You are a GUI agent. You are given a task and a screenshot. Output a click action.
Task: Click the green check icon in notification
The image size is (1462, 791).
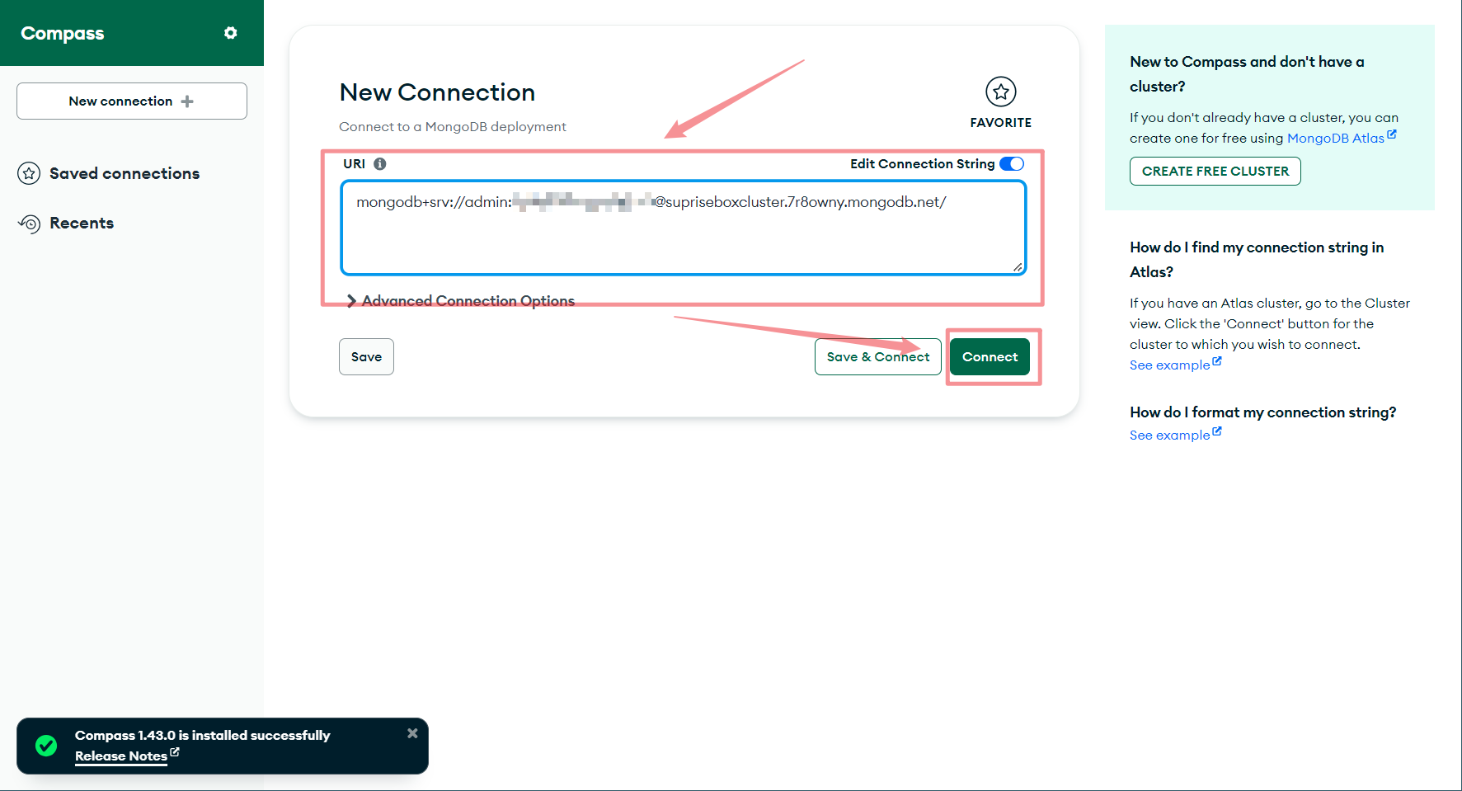point(46,746)
